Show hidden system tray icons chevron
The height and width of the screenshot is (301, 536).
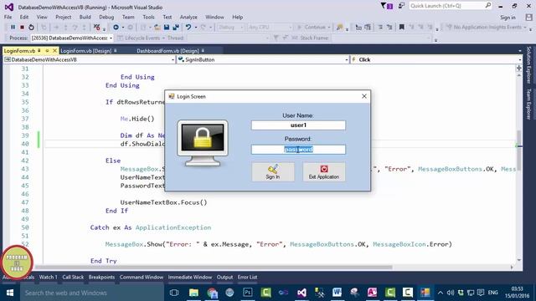[x=441, y=293]
